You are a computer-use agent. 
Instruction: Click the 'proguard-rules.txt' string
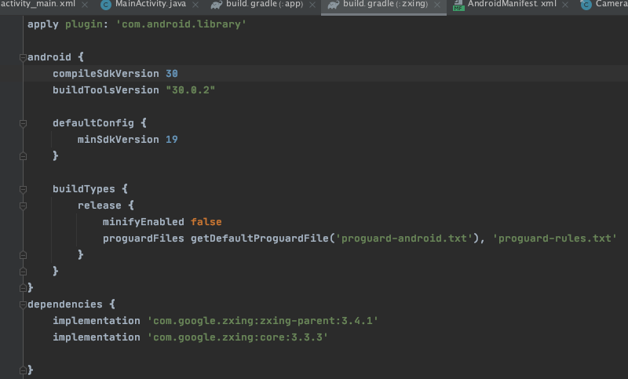pyautogui.click(x=554, y=239)
